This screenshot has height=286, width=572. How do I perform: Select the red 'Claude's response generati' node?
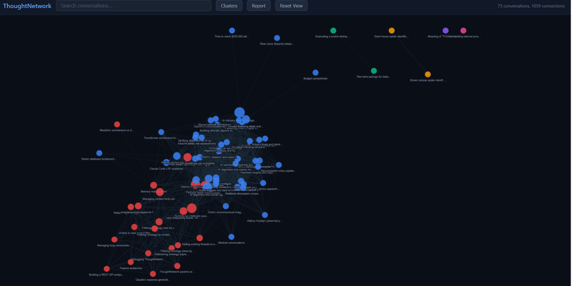coord(153,274)
